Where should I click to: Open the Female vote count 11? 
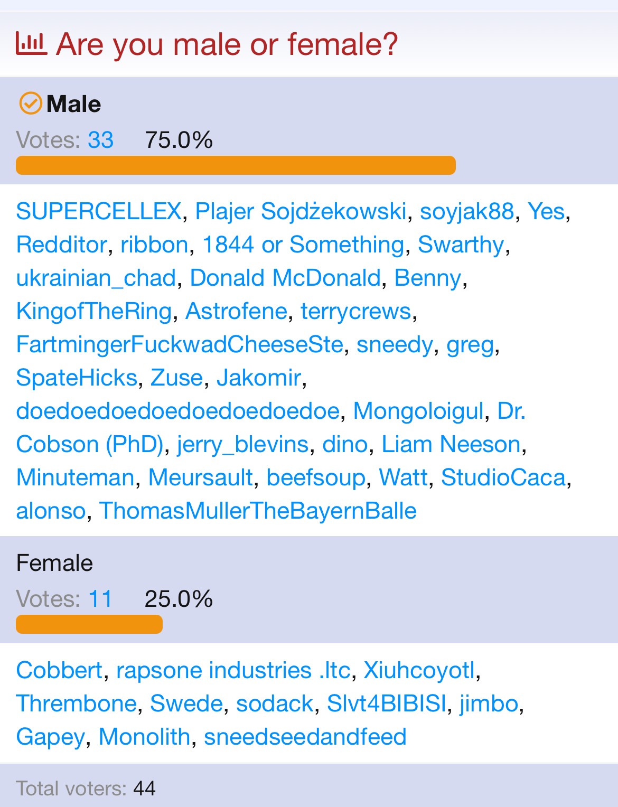[100, 599]
